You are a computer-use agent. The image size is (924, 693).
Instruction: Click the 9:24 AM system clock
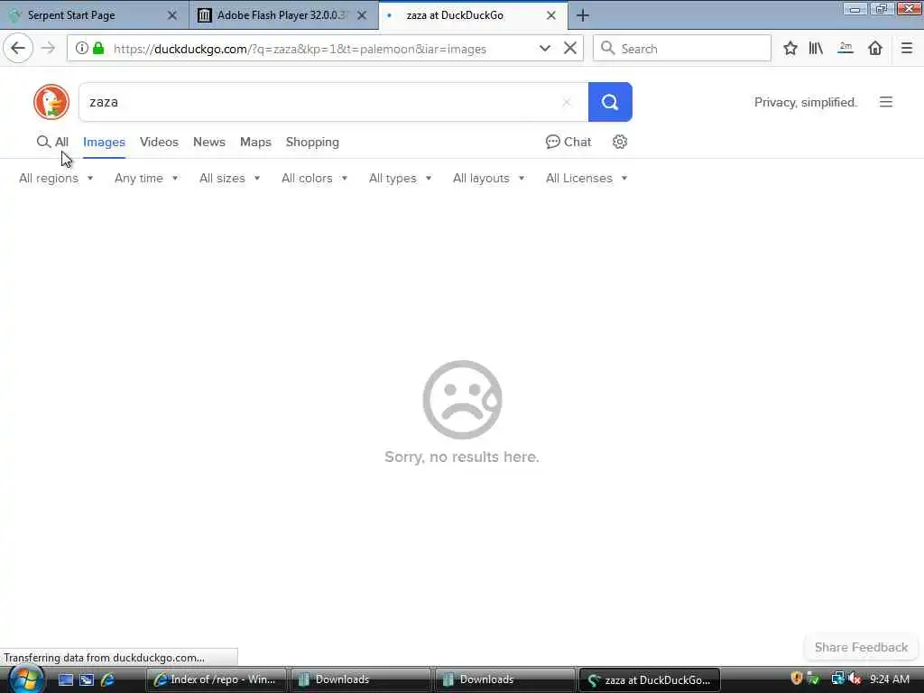[889, 679]
